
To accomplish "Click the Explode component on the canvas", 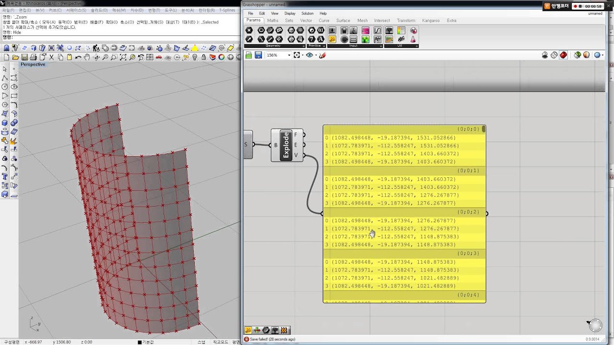I will (x=287, y=145).
